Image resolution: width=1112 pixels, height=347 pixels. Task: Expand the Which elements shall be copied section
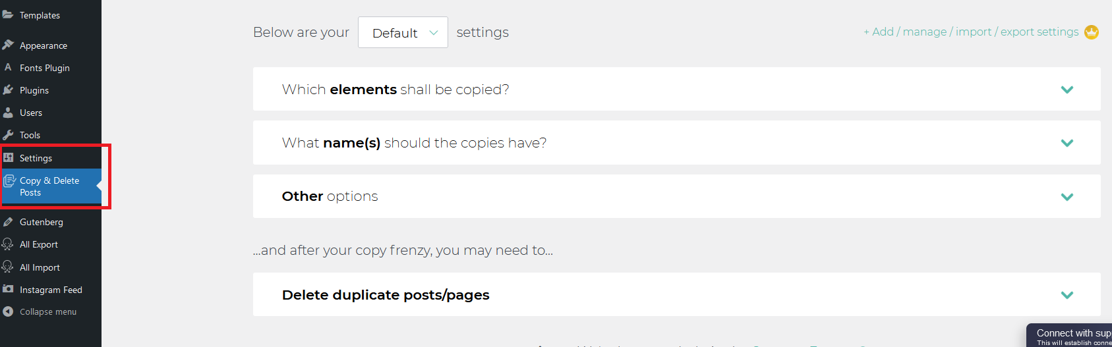(676, 89)
